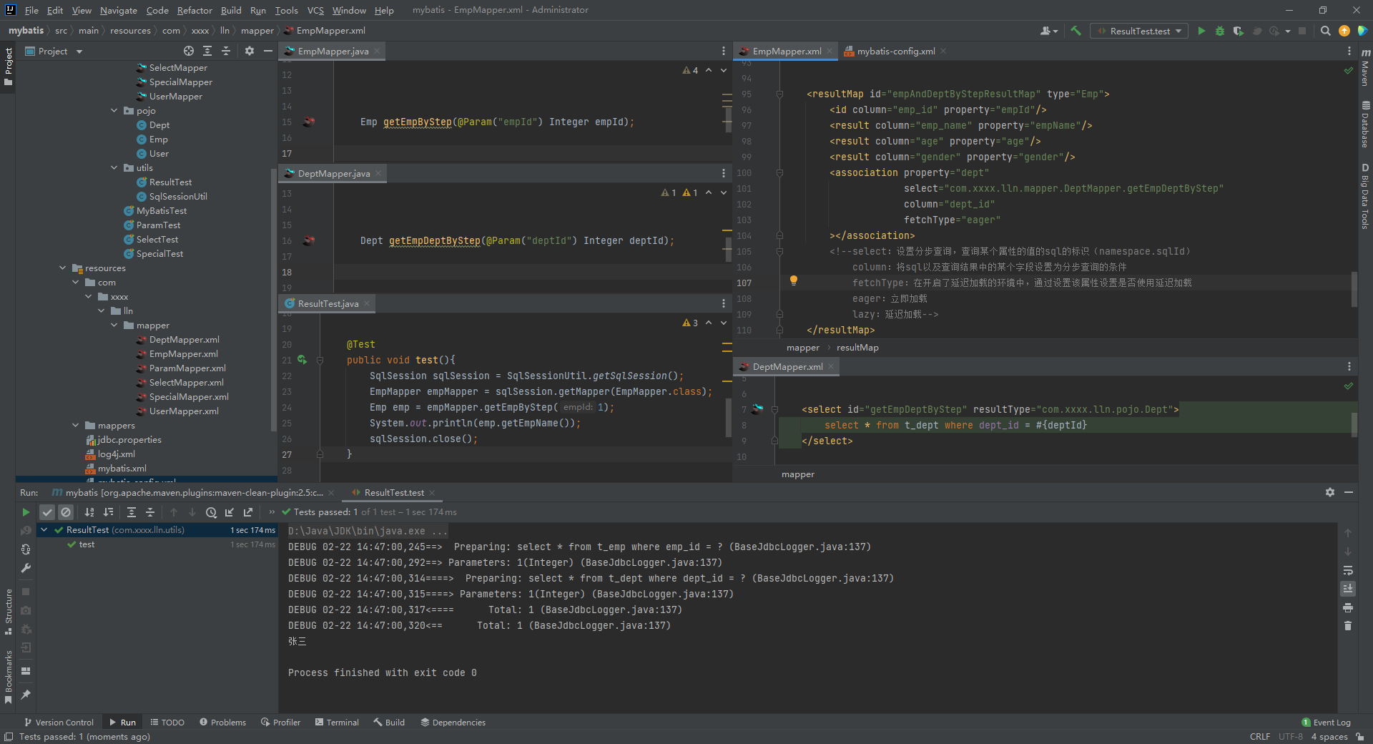The height and width of the screenshot is (744, 1373).
Task: Start debugging with the bug icon
Action: [1220, 31]
